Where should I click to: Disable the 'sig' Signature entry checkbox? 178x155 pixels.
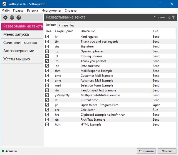[47, 46]
